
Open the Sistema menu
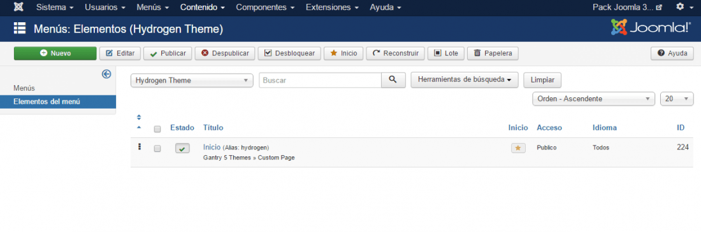[55, 7]
